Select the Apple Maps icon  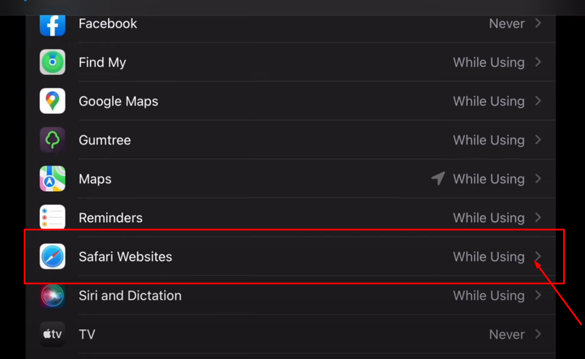(x=53, y=178)
